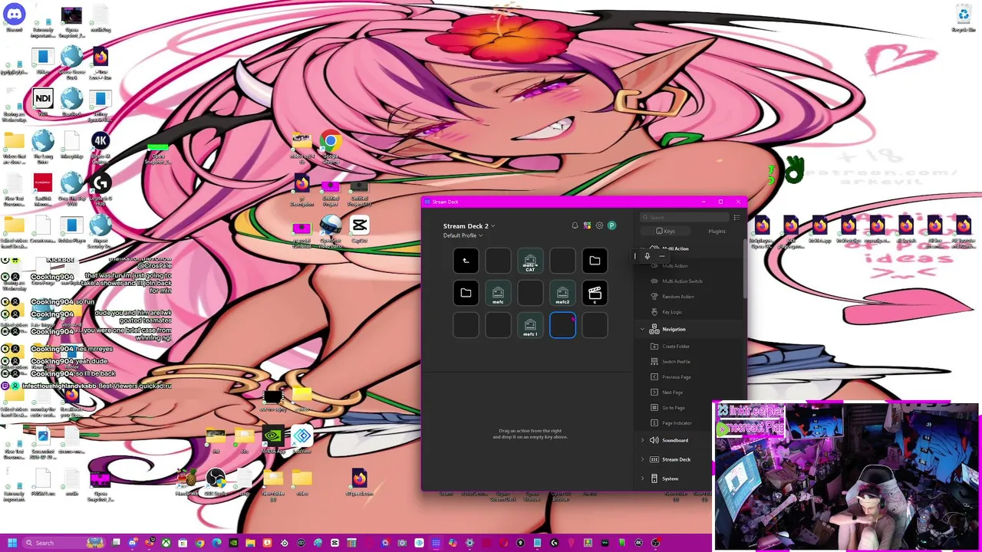The image size is (982, 552).
Task: Collapse the Navigation category
Action: [643, 329]
